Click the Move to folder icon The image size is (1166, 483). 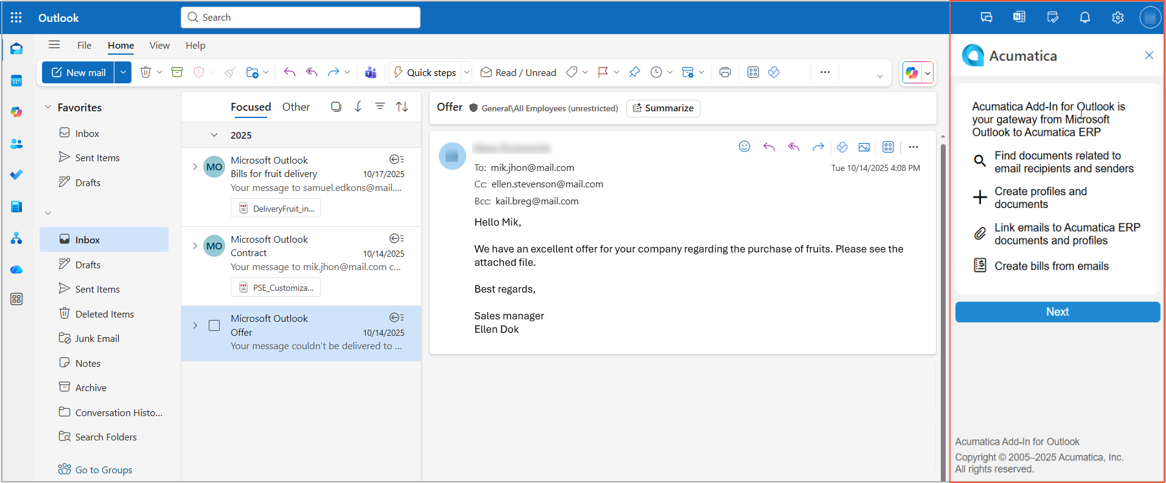(x=252, y=72)
